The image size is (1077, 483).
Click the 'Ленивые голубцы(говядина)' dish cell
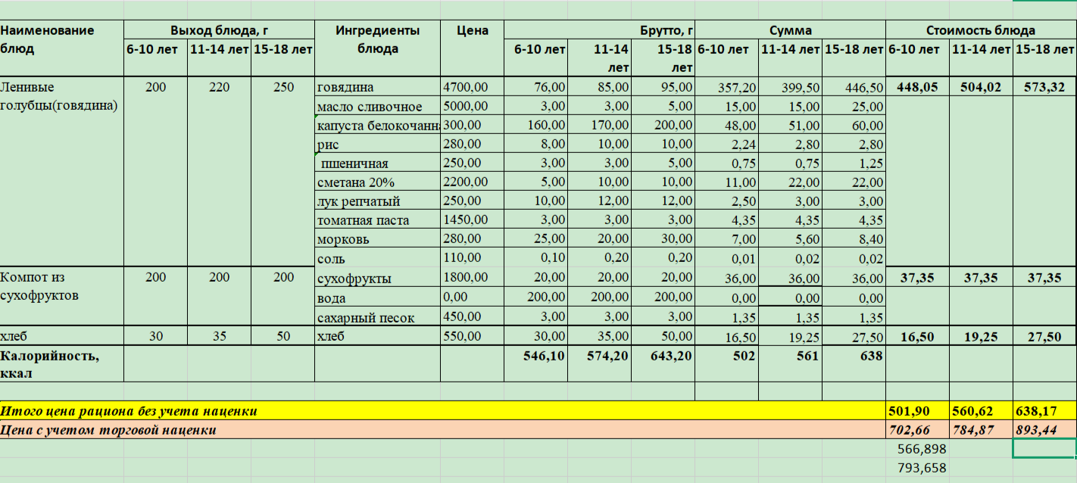[x=61, y=96]
